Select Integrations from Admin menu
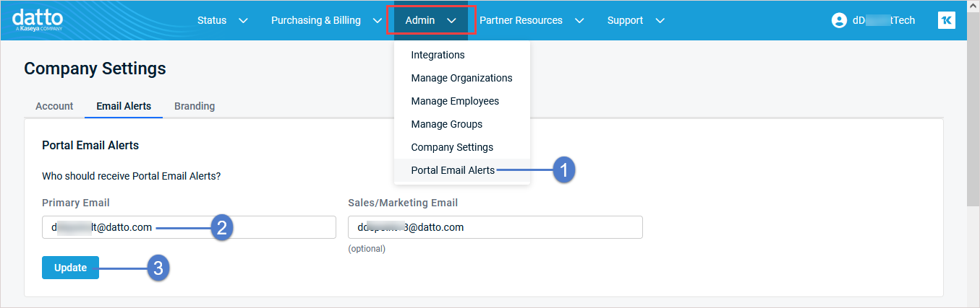Screen dimensions: 980x308 click(x=462, y=55)
